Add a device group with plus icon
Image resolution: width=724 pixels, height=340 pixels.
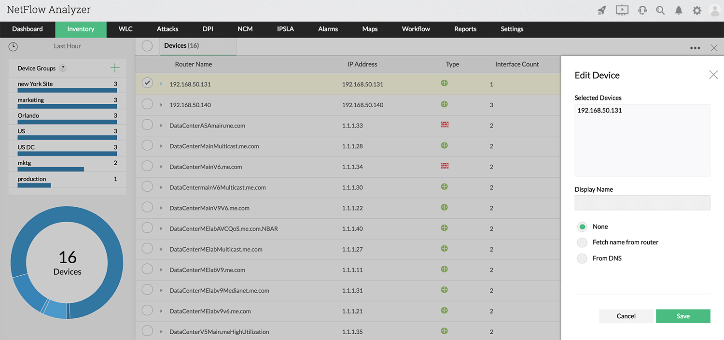click(x=115, y=68)
